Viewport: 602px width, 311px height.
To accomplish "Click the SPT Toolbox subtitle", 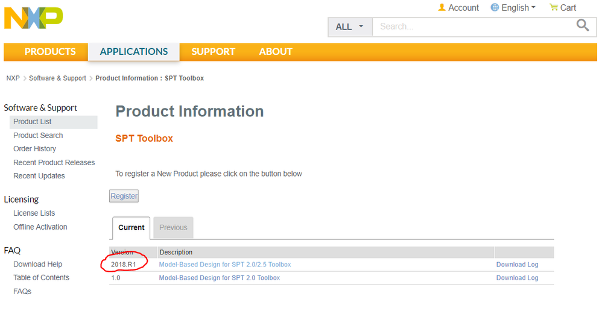I will point(144,139).
